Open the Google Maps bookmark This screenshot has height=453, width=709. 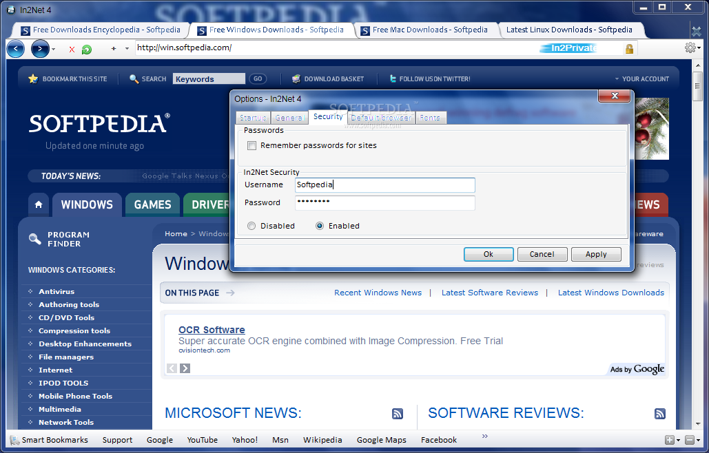coord(381,440)
